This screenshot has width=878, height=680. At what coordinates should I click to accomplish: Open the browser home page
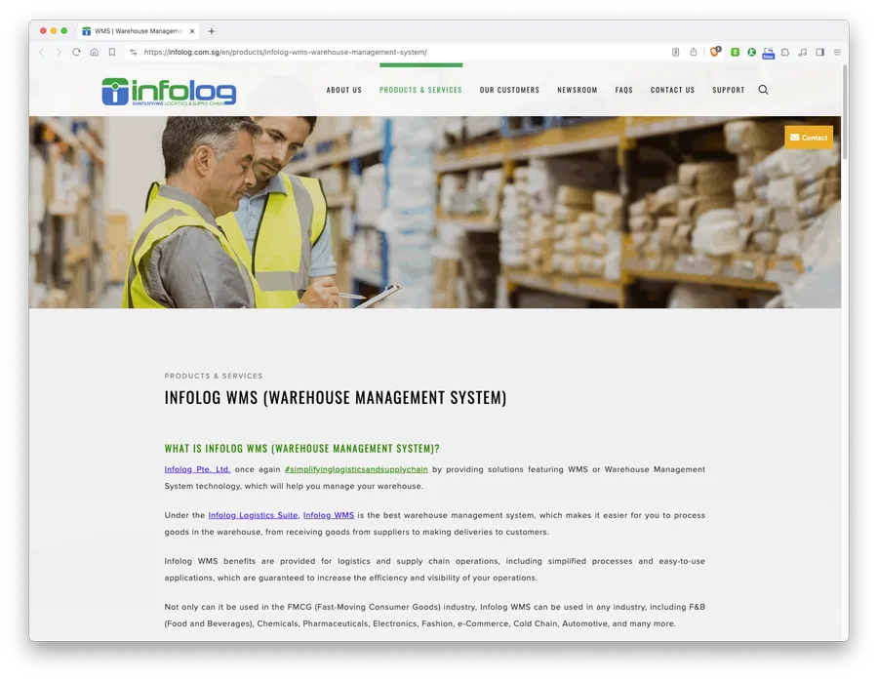click(94, 52)
